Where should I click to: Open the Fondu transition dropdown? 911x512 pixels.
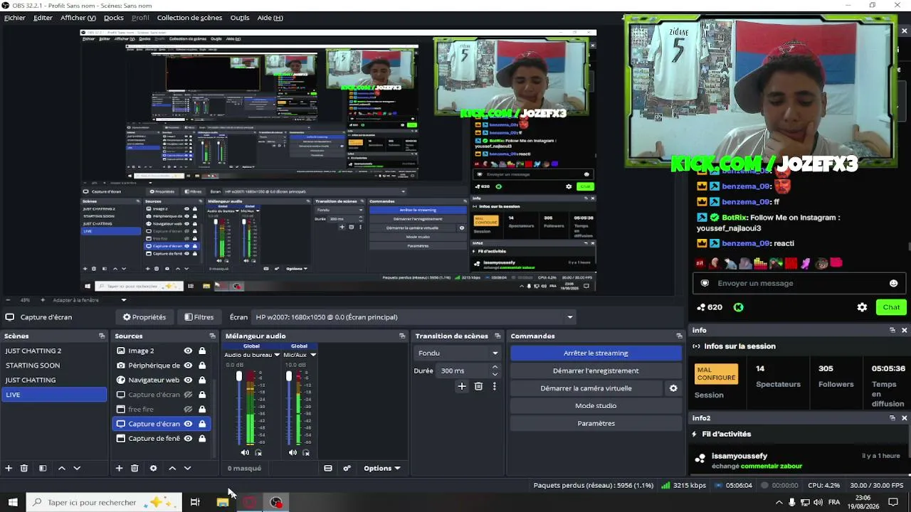coord(458,353)
